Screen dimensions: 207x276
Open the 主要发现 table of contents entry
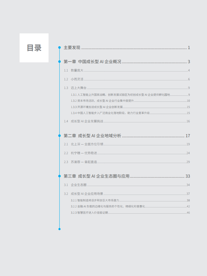(72, 48)
